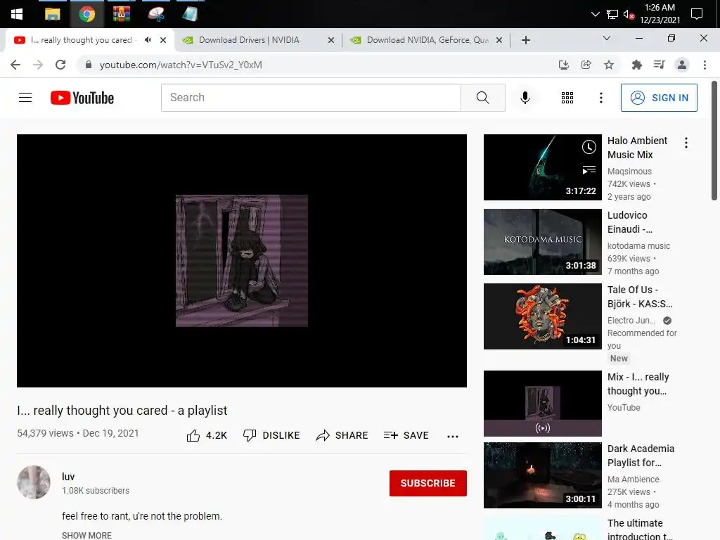Click SIGN IN button
720x540 pixels.
pos(658,97)
